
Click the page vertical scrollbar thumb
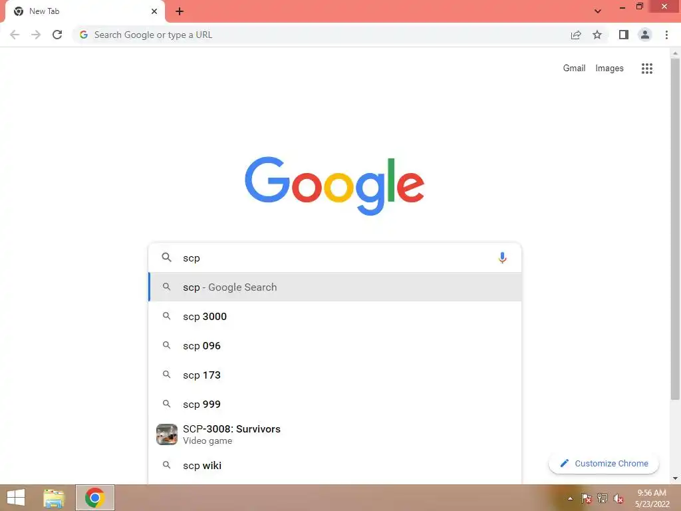tap(675, 230)
